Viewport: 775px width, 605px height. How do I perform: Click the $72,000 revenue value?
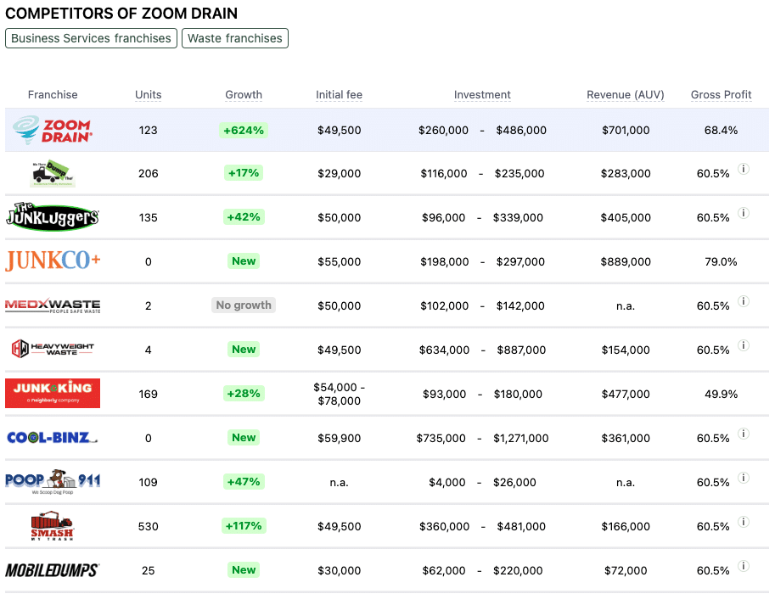click(x=626, y=571)
